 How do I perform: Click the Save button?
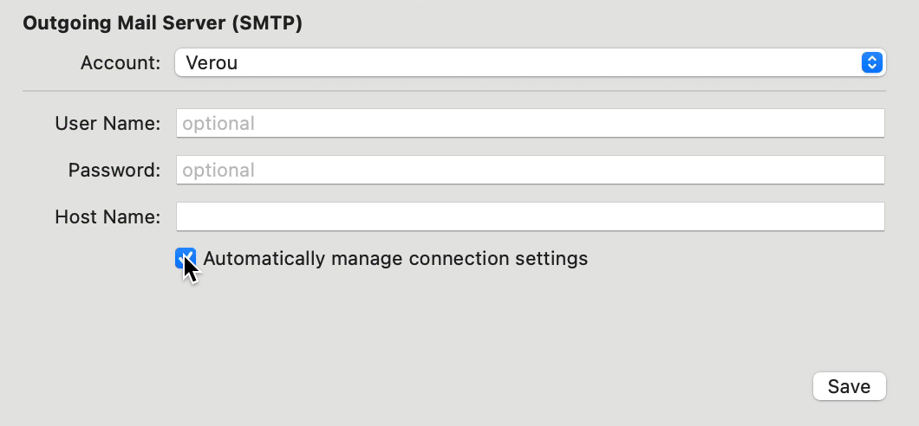pyautogui.click(x=850, y=387)
